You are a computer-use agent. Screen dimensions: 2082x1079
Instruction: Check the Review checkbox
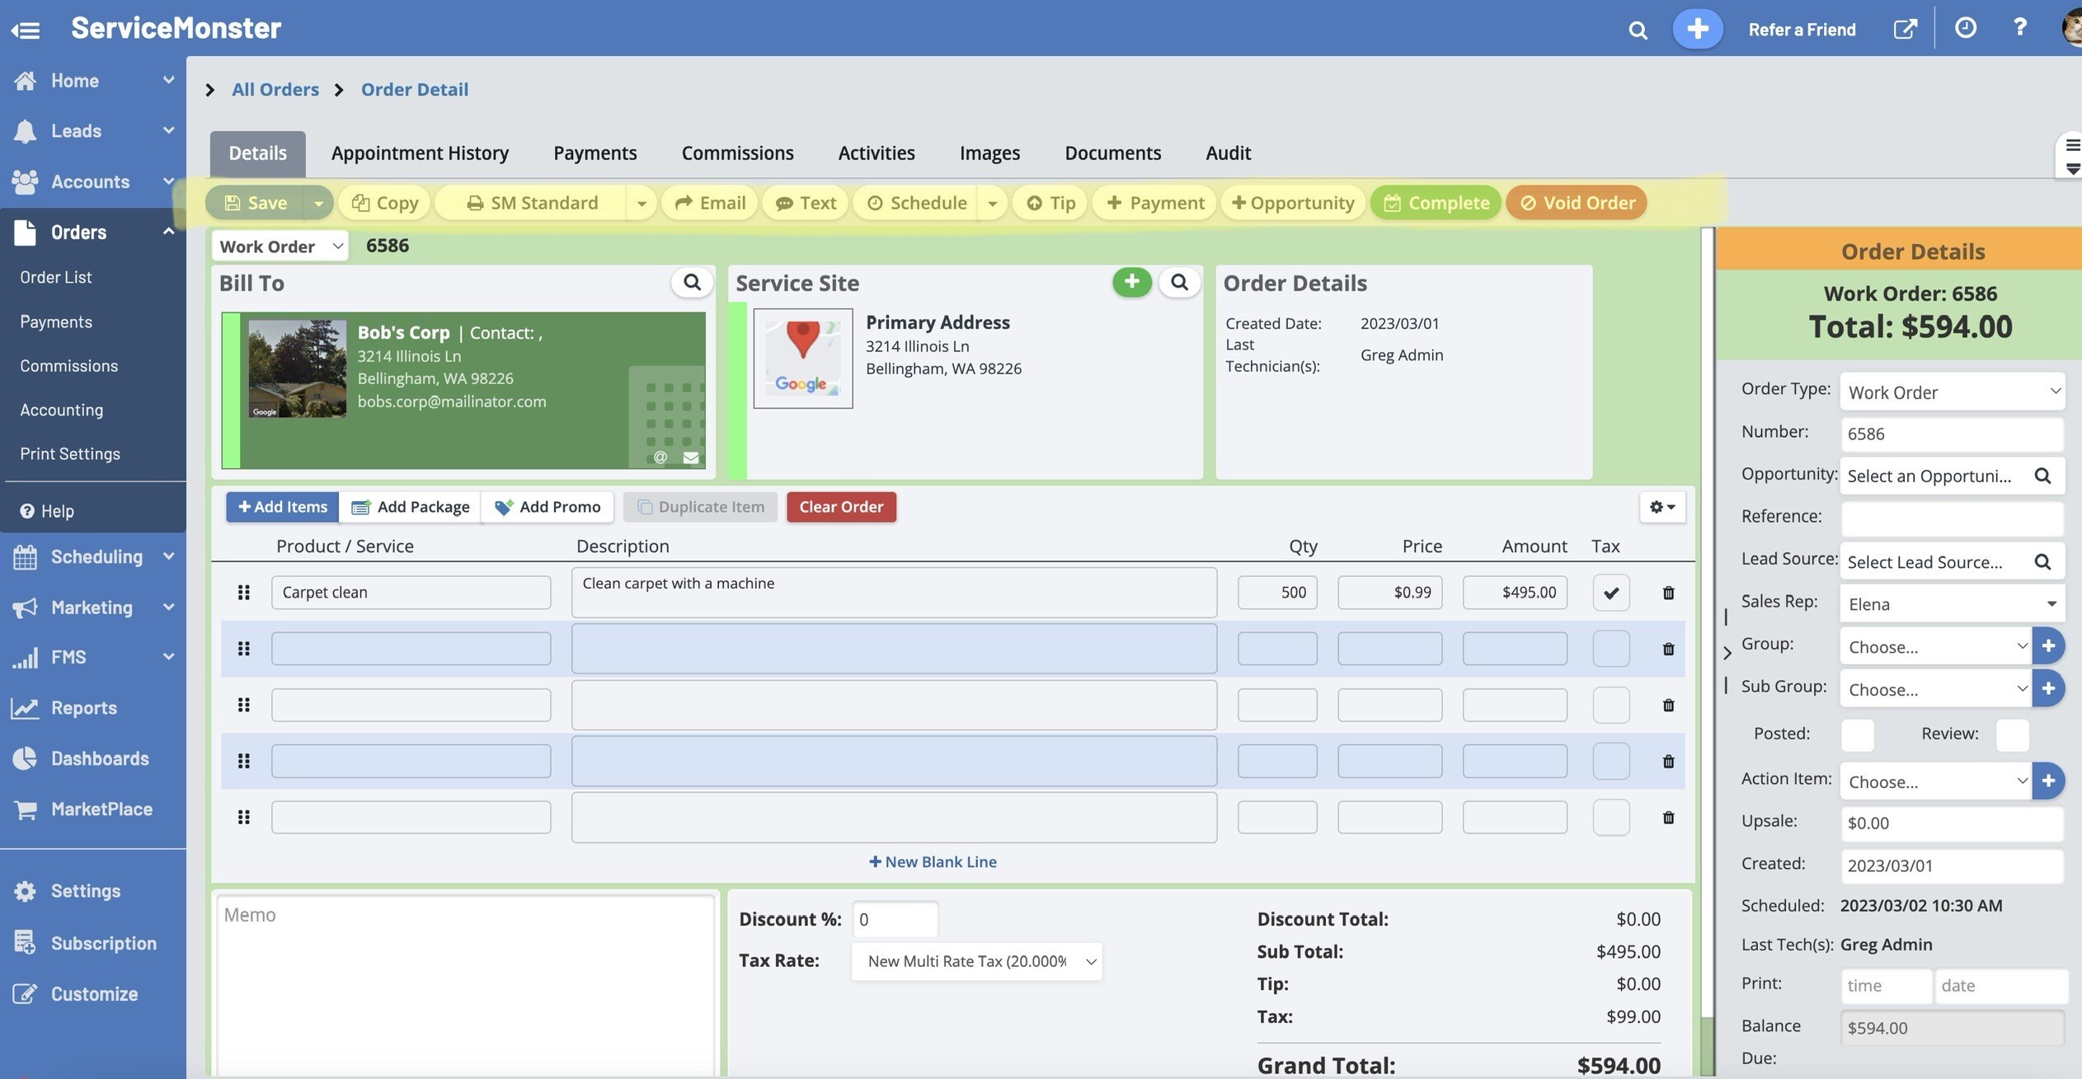2012,734
